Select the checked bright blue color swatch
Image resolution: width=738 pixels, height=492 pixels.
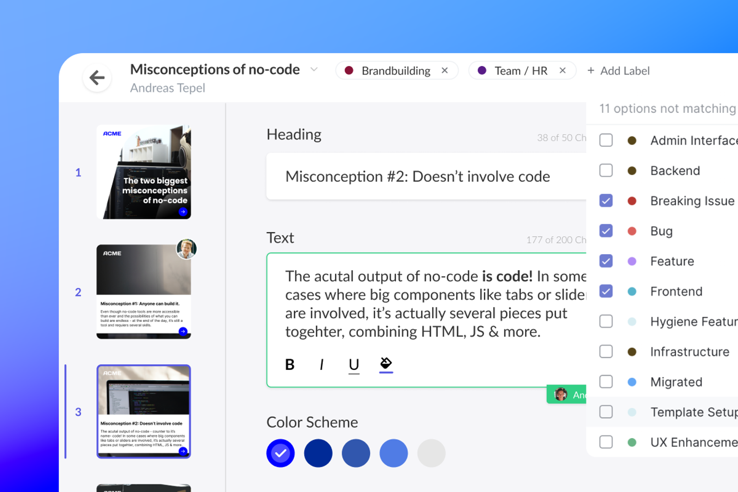click(x=280, y=453)
